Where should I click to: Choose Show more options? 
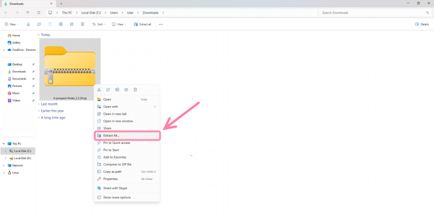pyautogui.click(x=127, y=198)
